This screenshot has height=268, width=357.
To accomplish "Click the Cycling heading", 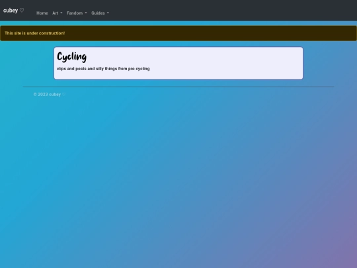I will pyautogui.click(x=71, y=56).
